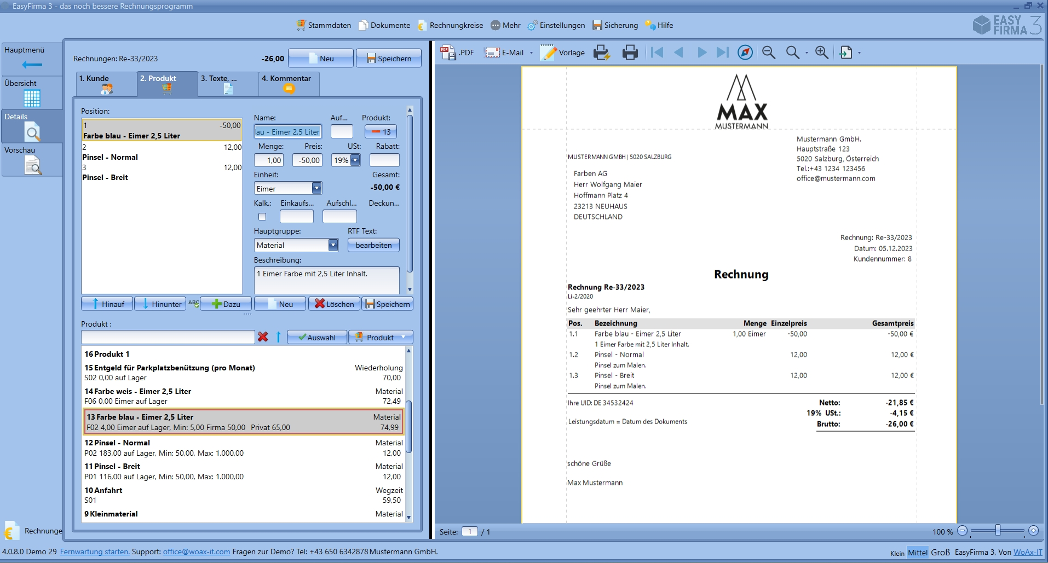Expand the Einheit dropdown showing Eimer

point(316,189)
